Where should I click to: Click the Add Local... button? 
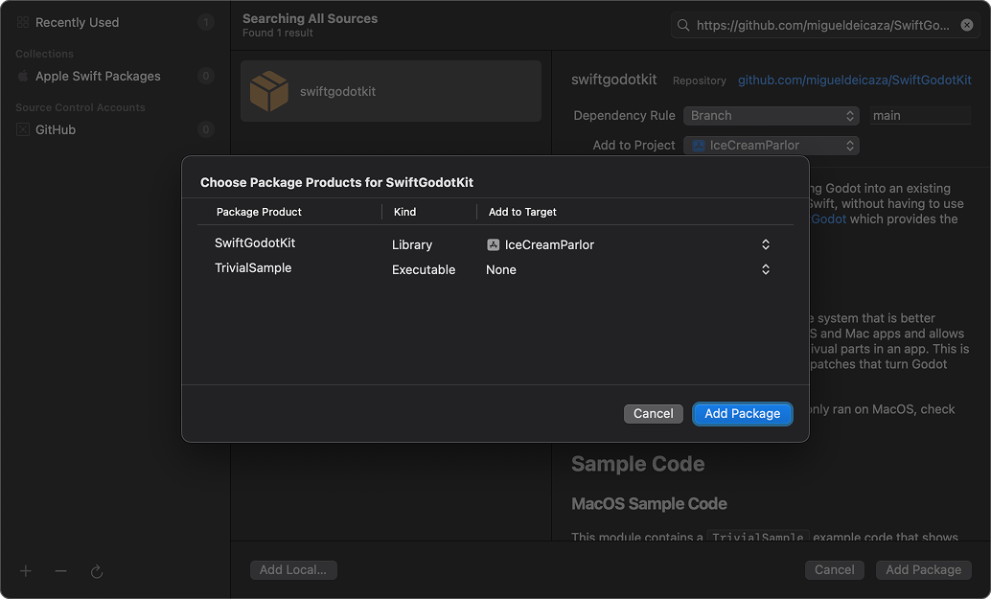(293, 570)
